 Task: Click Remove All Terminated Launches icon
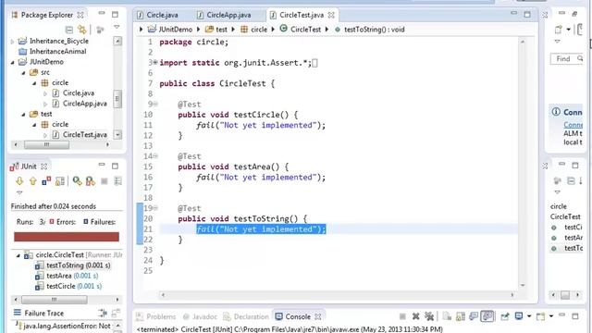click(x=429, y=316)
